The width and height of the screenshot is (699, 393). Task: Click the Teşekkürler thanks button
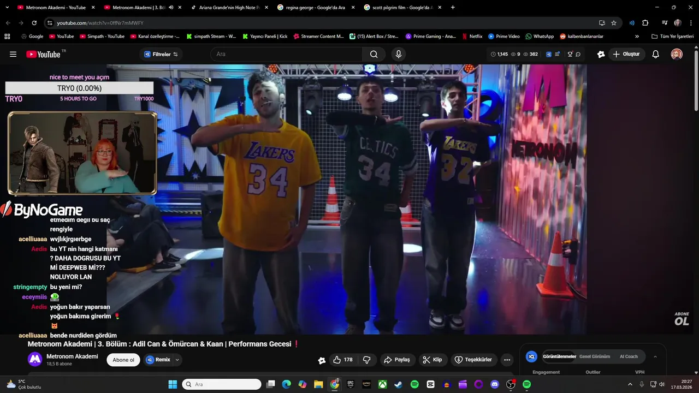pos(473,360)
